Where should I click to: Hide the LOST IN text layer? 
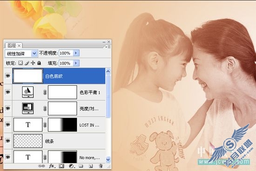click(x=7, y=125)
